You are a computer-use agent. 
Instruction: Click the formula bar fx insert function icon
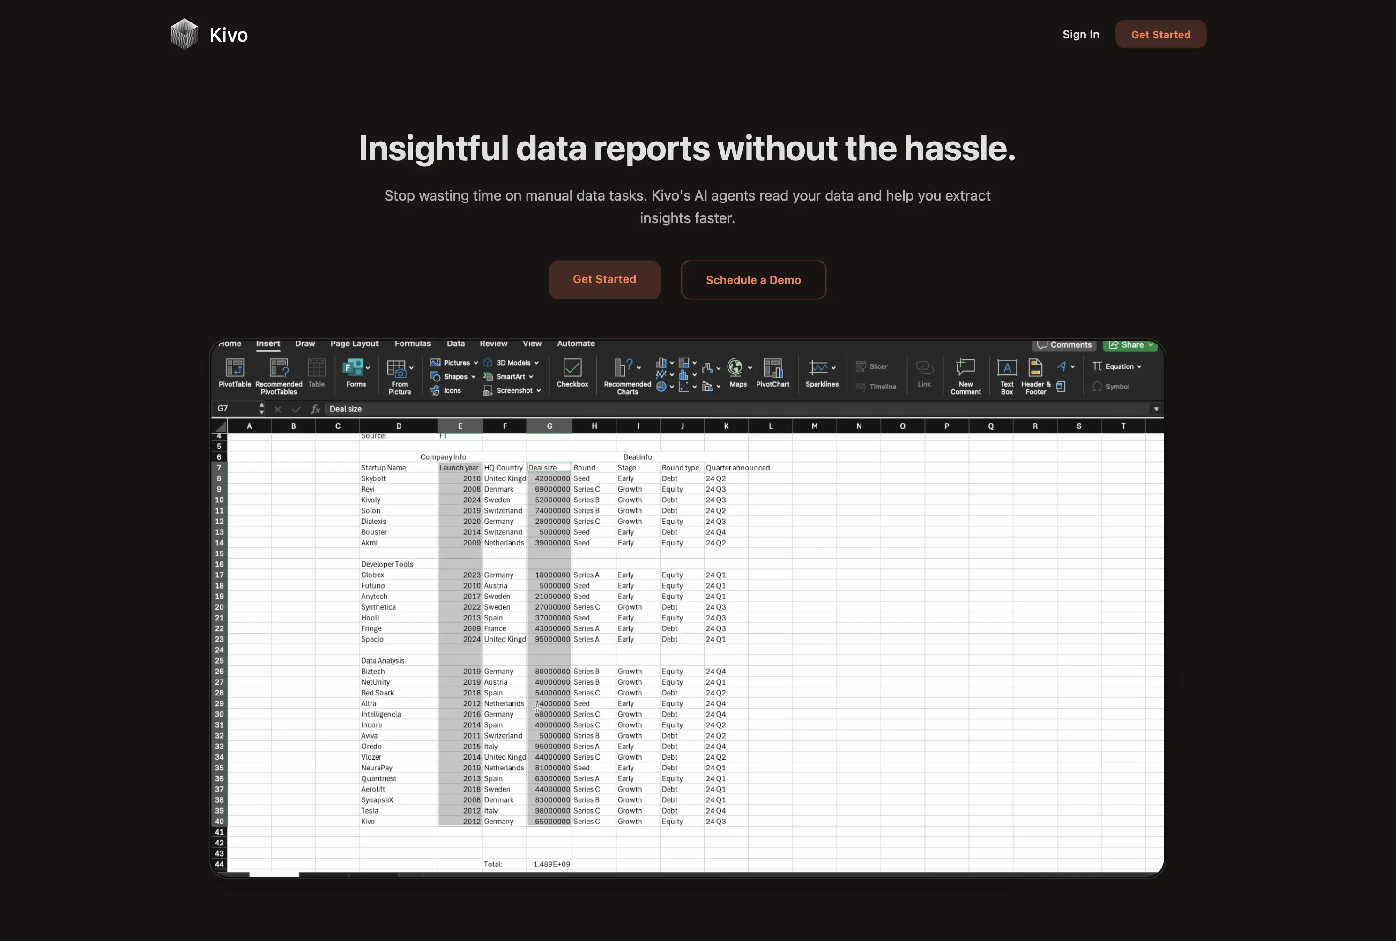315,409
